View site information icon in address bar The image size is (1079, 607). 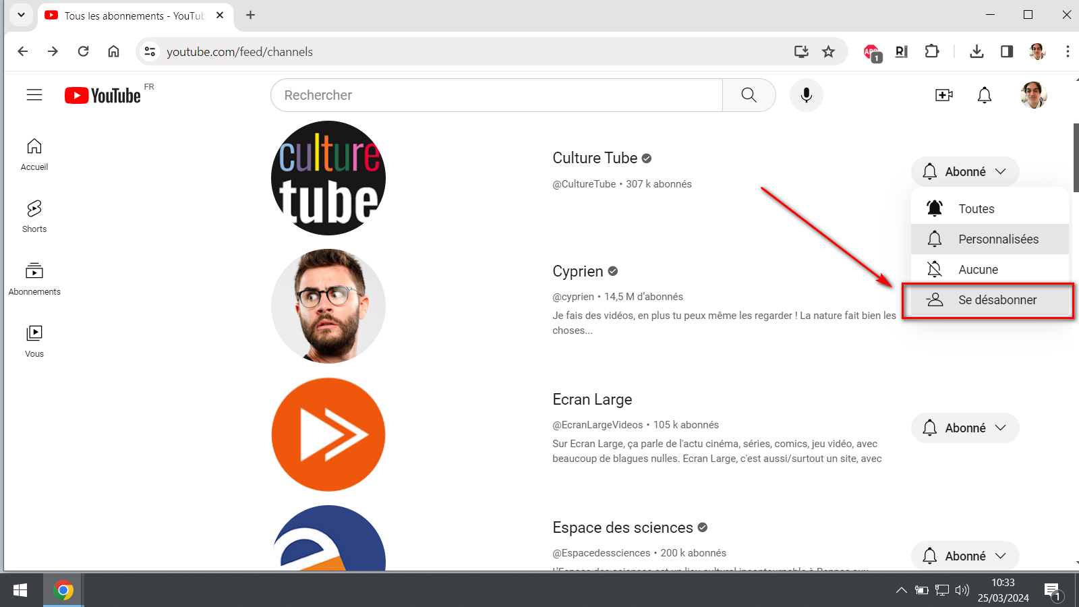[x=150, y=51]
